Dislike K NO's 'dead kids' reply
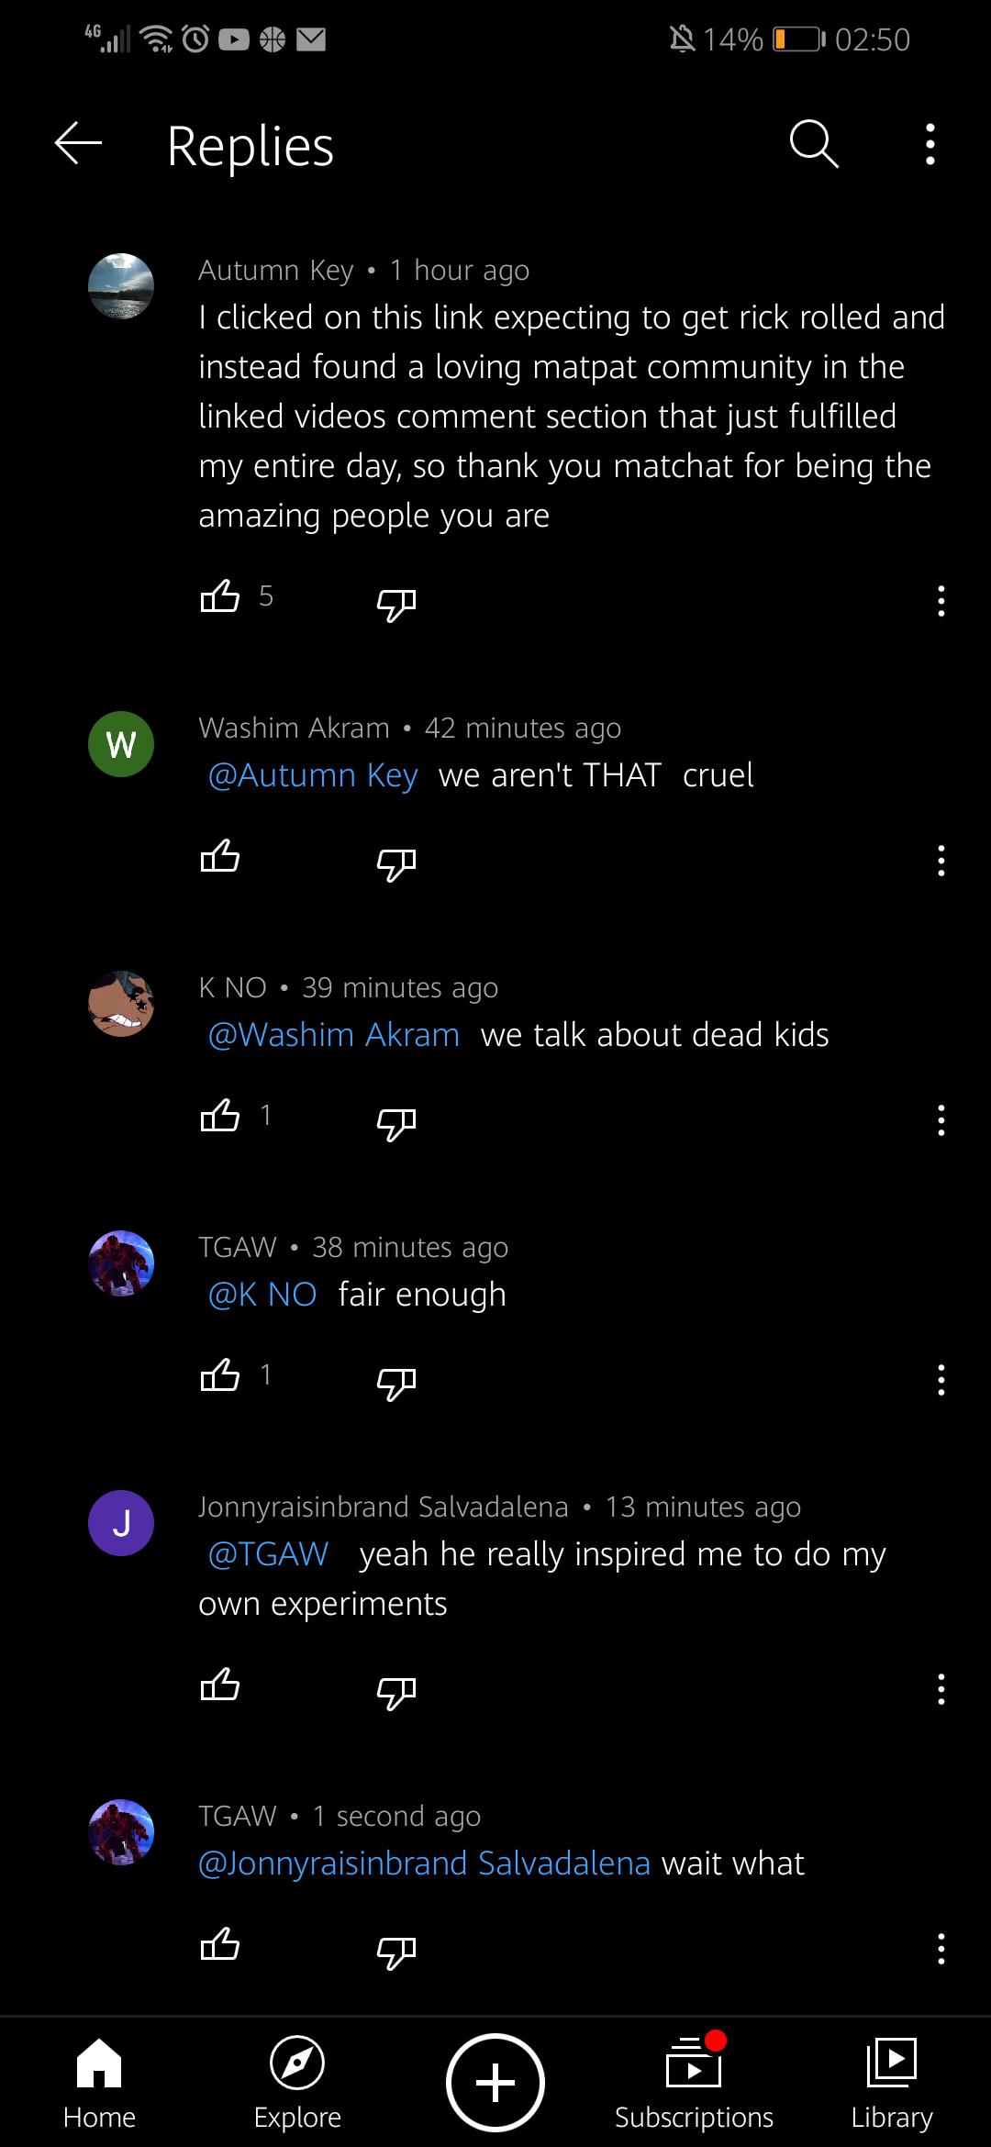Screen dimensions: 991x2147 point(395,1119)
